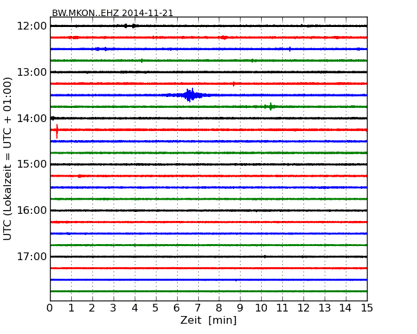Click x-axis tick label 5
The image size is (417, 334).
155,308
